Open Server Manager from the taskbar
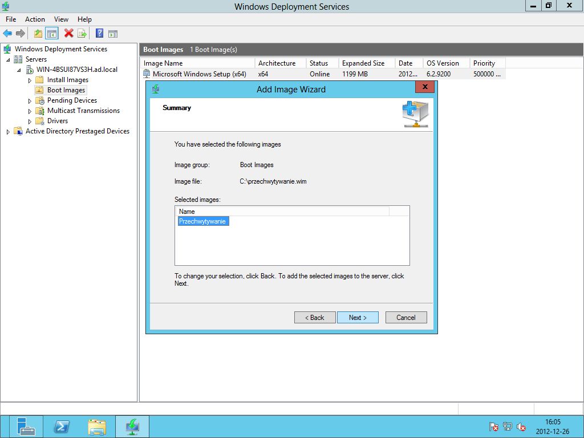The width and height of the screenshot is (584, 438). (x=26, y=427)
